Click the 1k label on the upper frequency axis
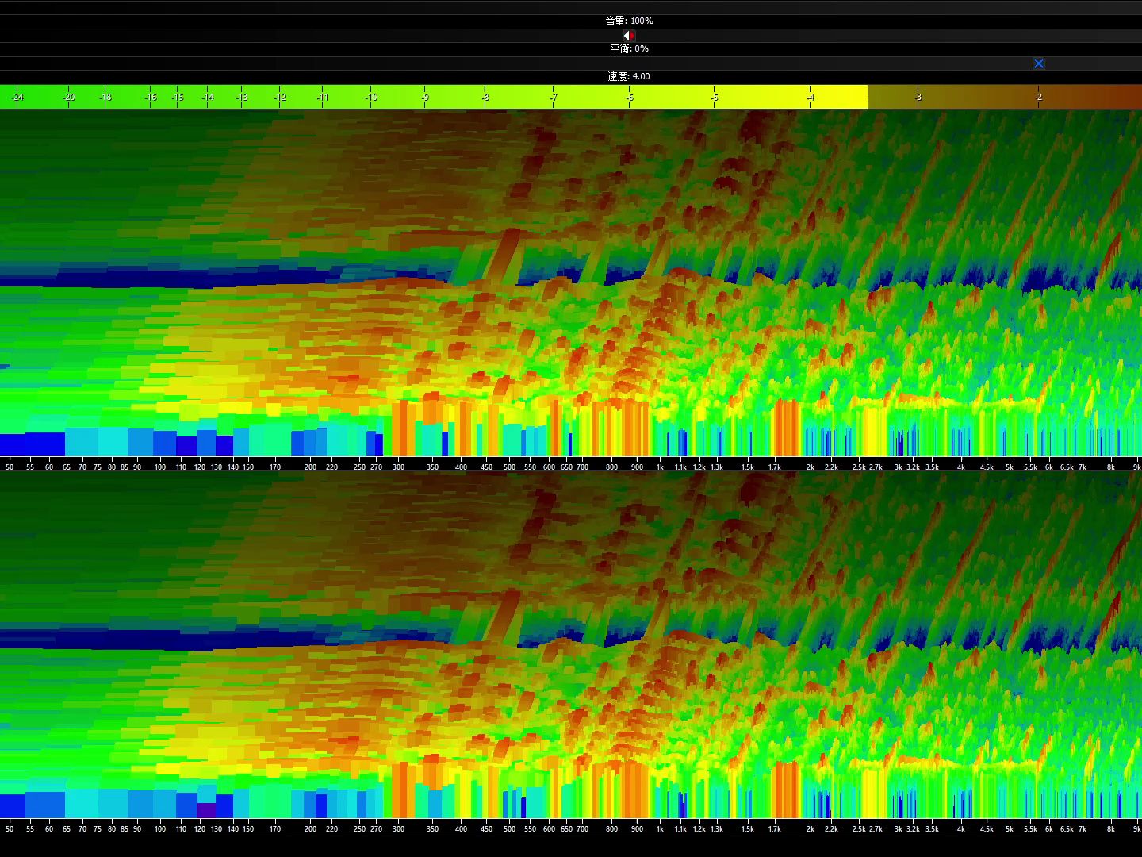 coord(660,467)
